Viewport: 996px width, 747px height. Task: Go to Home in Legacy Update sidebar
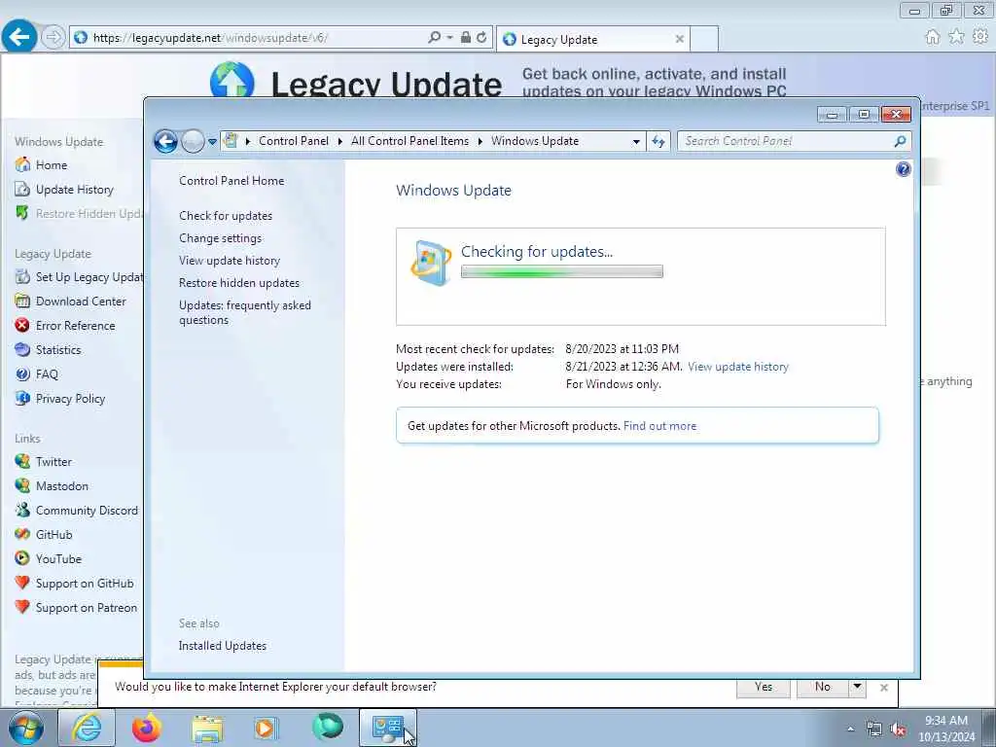pos(52,165)
